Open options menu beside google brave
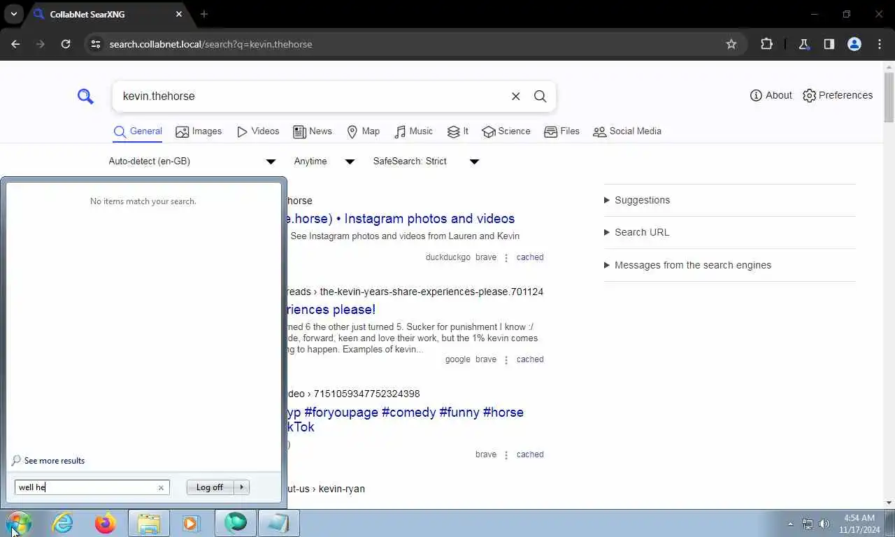895x537 pixels. pos(506,359)
